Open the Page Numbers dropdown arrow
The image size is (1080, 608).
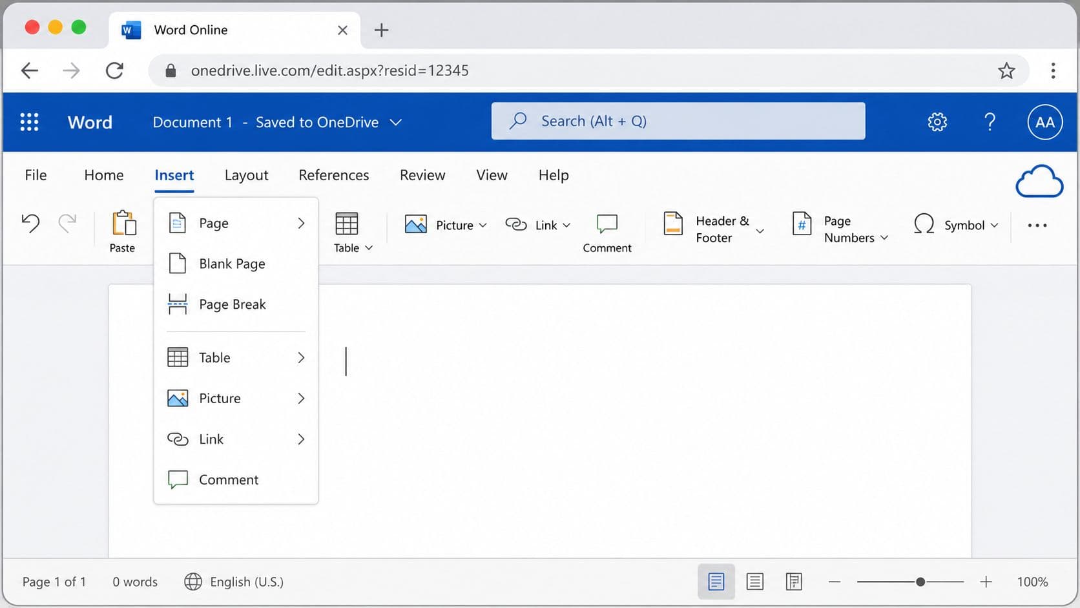tap(884, 238)
